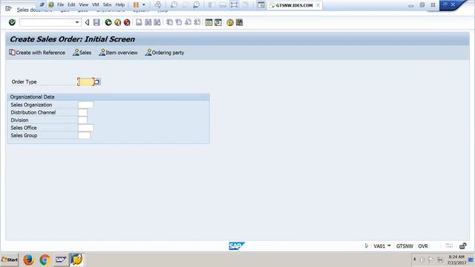Click GTSNW system text in status bar

[x=404, y=246]
